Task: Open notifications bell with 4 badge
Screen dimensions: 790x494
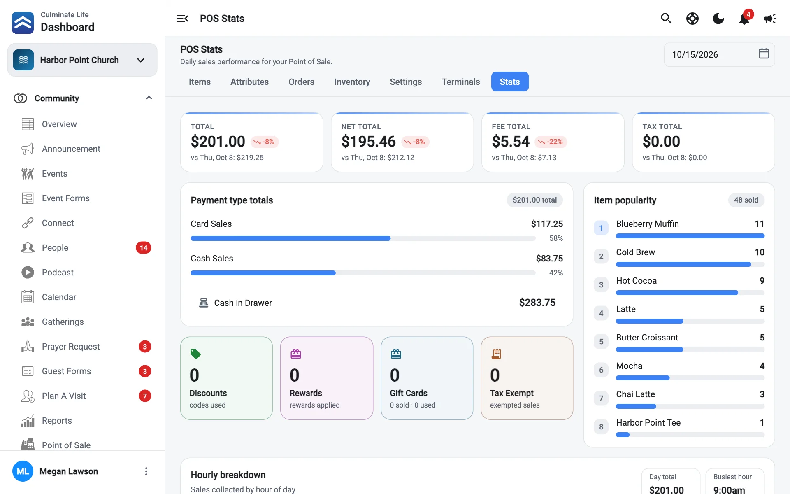Action: point(745,18)
